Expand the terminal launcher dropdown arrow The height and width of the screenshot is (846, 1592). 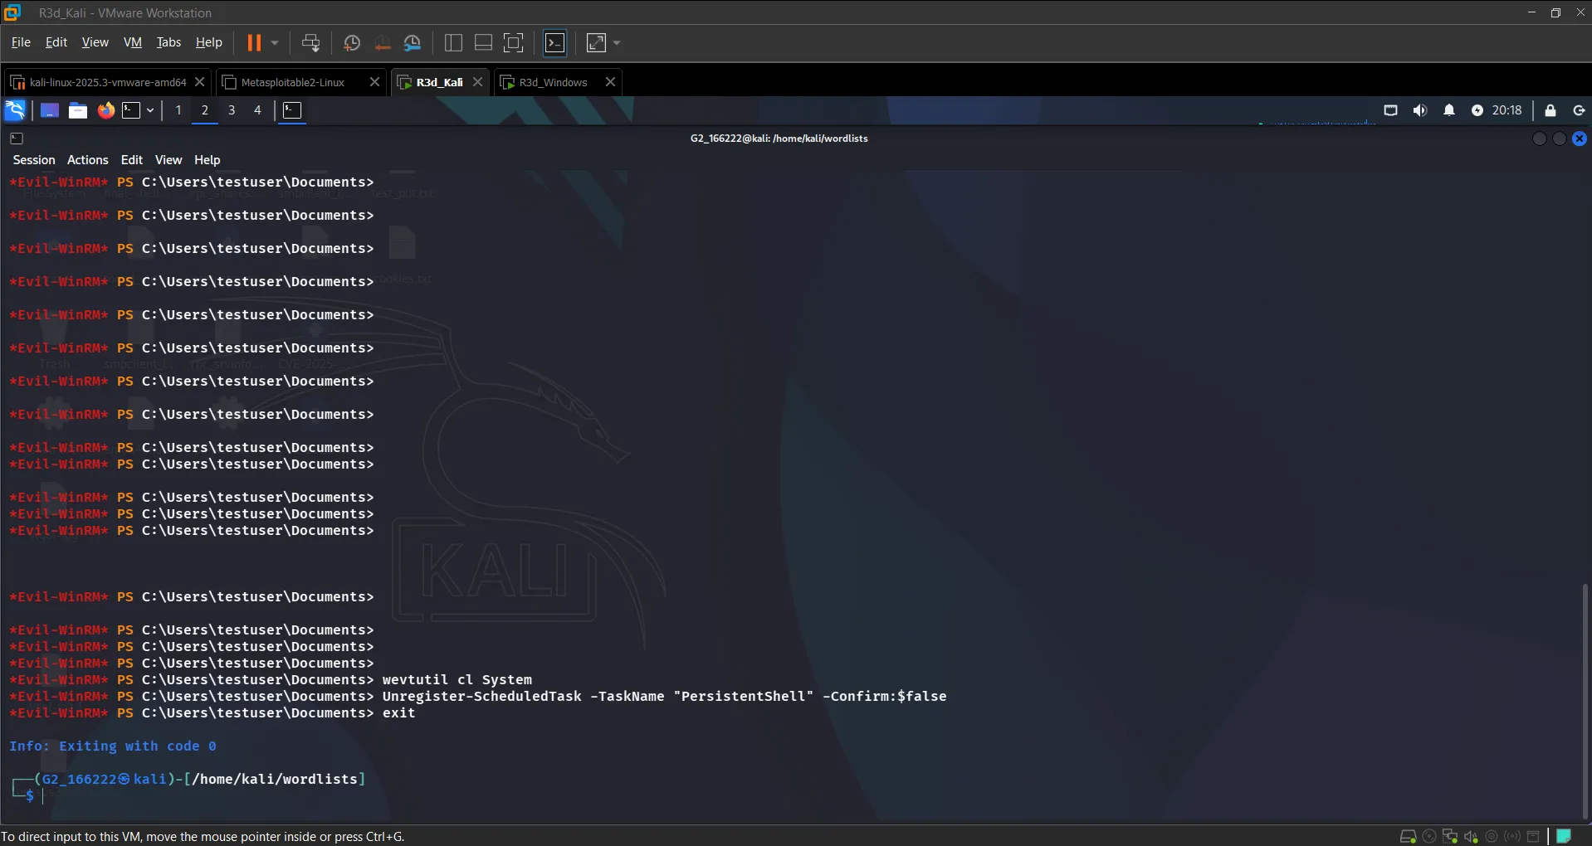(150, 110)
